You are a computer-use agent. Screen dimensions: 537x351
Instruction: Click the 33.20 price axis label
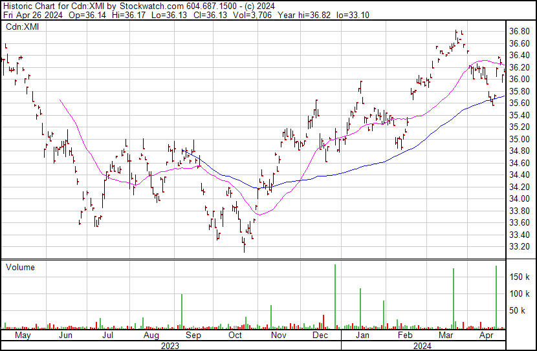click(520, 247)
